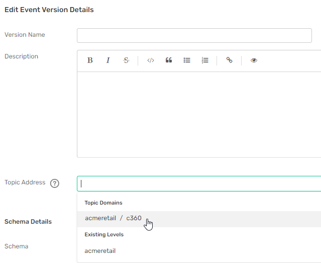Open the Topic Address help tooltip

(55, 183)
